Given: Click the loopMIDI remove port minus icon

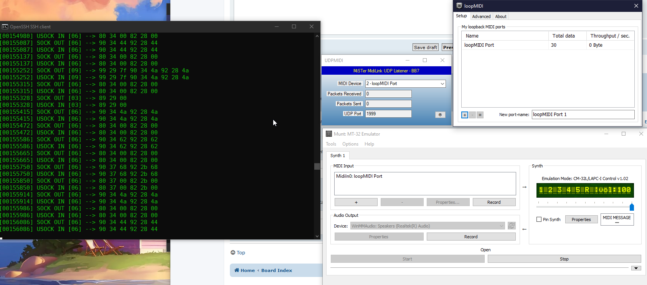Looking at the screenshot, I should tap(472, 115).
